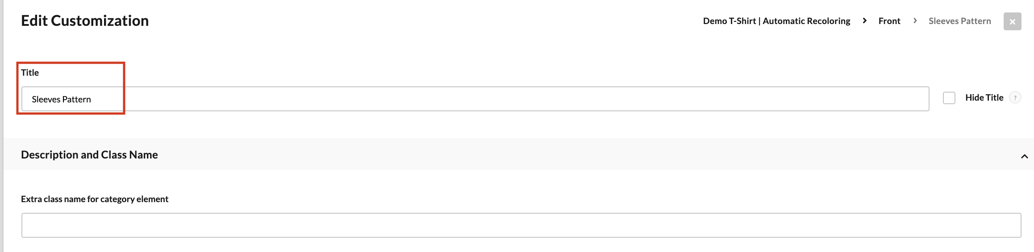Click the grey bar on the panel's left edge
The width and height of the screenshot is (1034, 252).
(2, 126)
